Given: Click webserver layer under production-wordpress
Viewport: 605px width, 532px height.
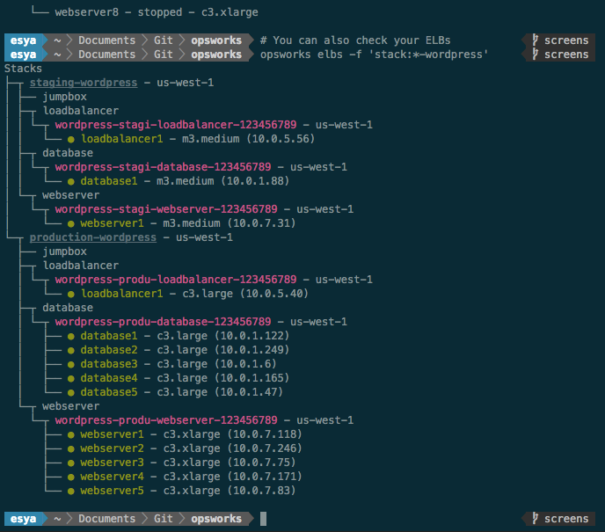Looking at the screenshot, I should [x=70, y=406].
